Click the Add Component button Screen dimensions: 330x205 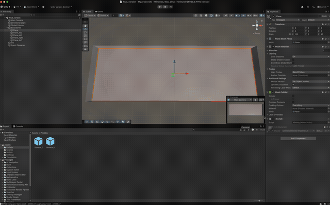pos(298,138)
